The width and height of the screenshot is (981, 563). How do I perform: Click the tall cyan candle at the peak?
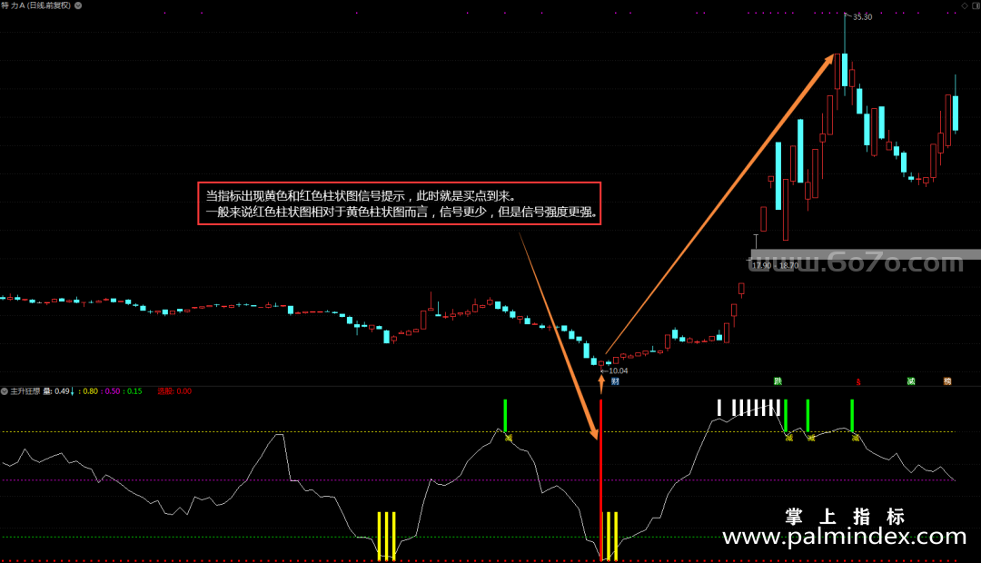pyautogui.click(x=845, y=69)
